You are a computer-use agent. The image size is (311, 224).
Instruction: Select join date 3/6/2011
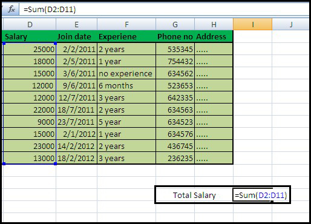[77, 73]
